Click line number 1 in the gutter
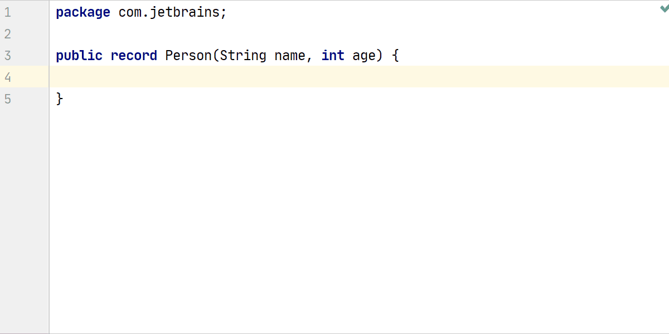Screen dimensions: 669x334 click(8, 12)
